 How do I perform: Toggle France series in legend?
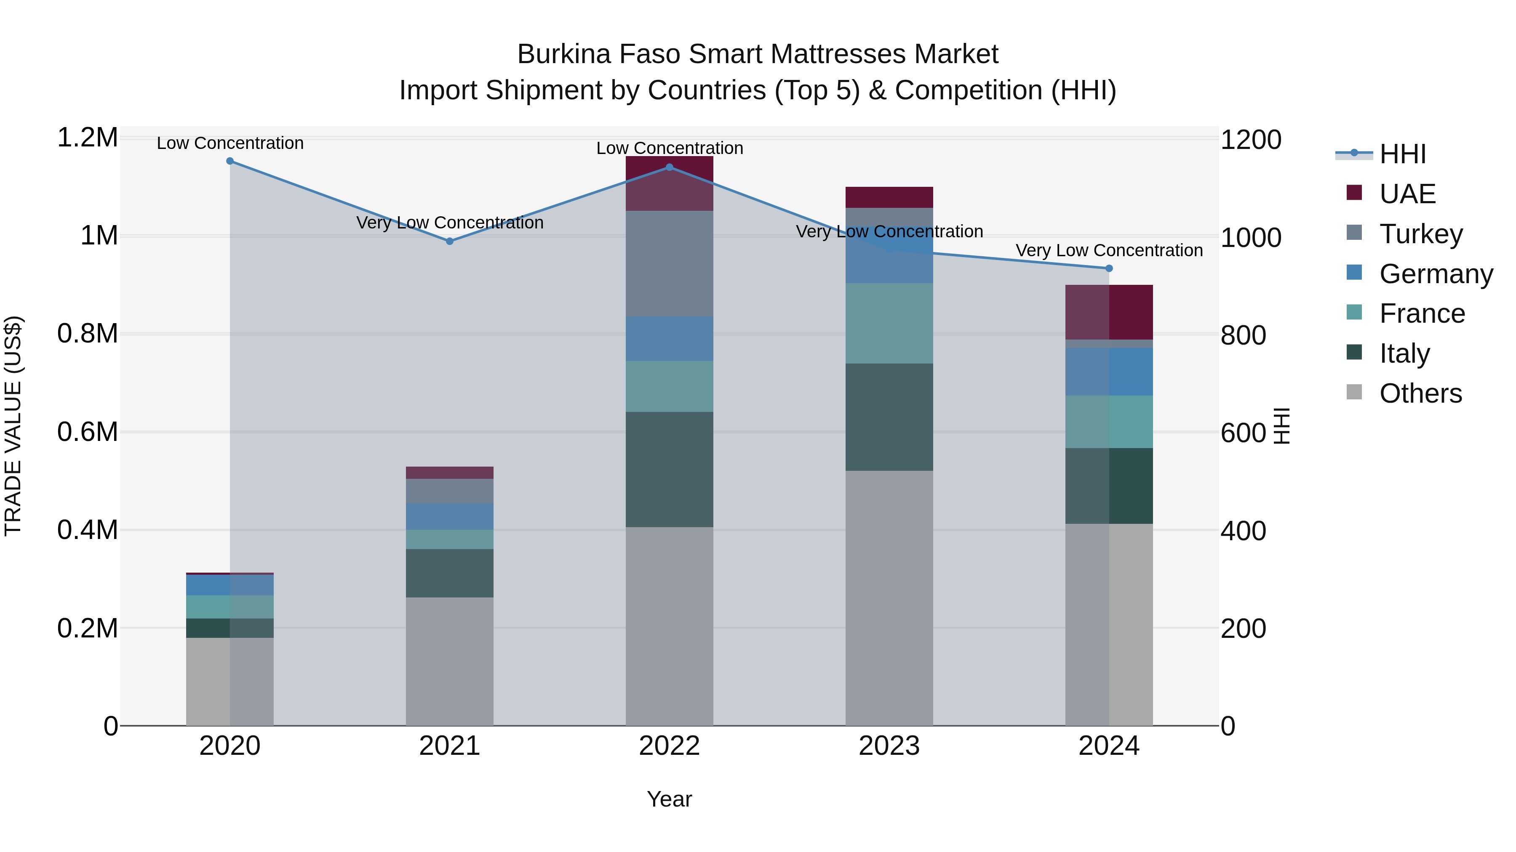pos(1405,313)
